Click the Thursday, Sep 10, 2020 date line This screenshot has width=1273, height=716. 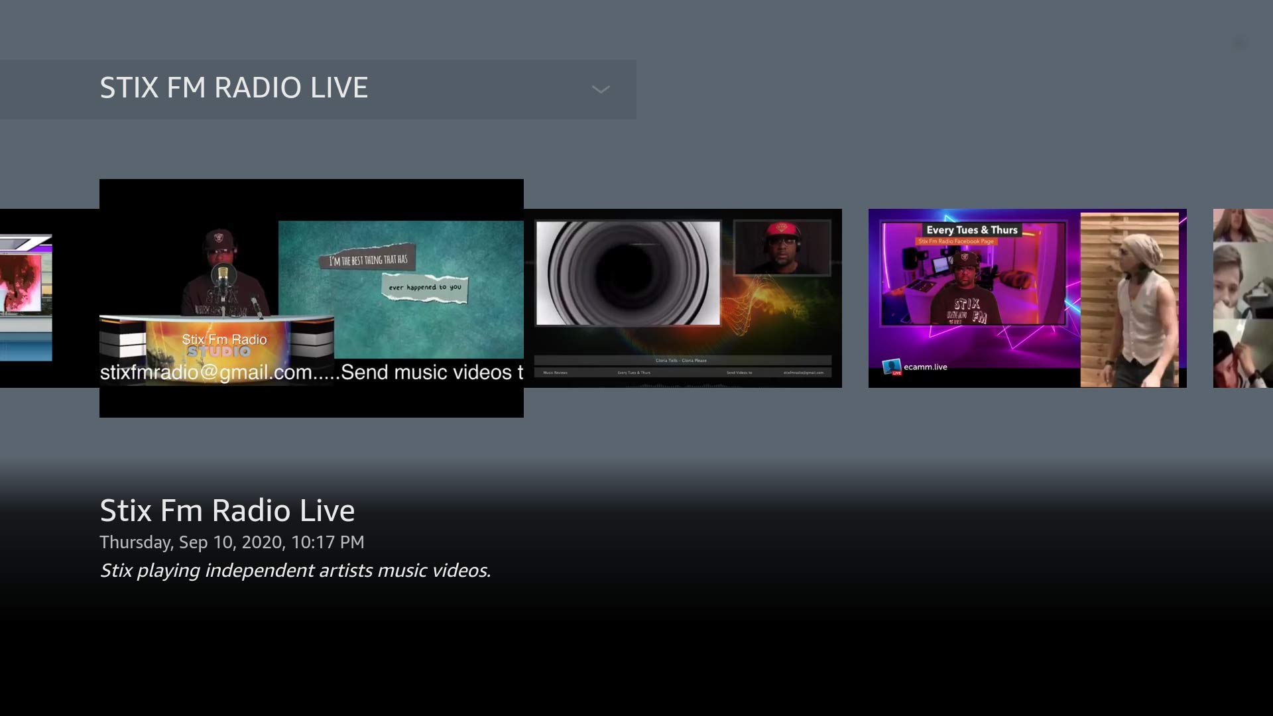point(232,542)
